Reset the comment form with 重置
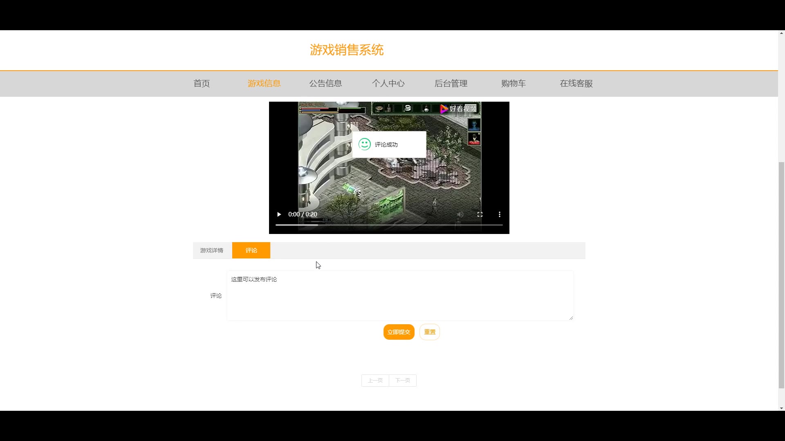 pyautogui.click(x=430, y=332)
